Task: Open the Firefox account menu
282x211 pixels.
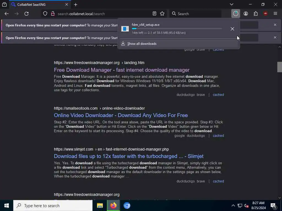Action: tap(246, 14)
